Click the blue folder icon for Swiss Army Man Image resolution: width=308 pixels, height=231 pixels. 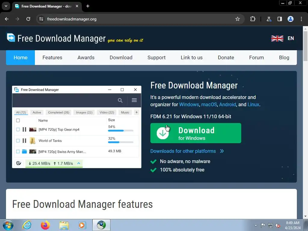[x=24, y=152]
